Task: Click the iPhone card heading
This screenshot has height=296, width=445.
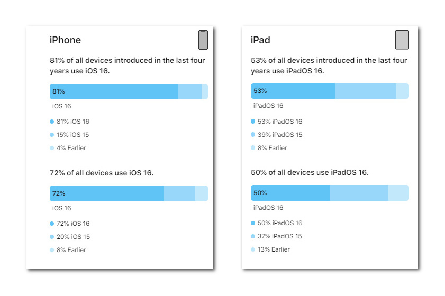Action: (65, 40)
